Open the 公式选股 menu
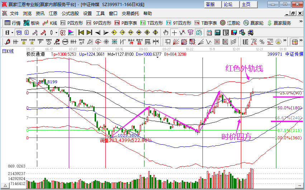The width and height of the screenshot is (305, 190). tap(70, 14)
